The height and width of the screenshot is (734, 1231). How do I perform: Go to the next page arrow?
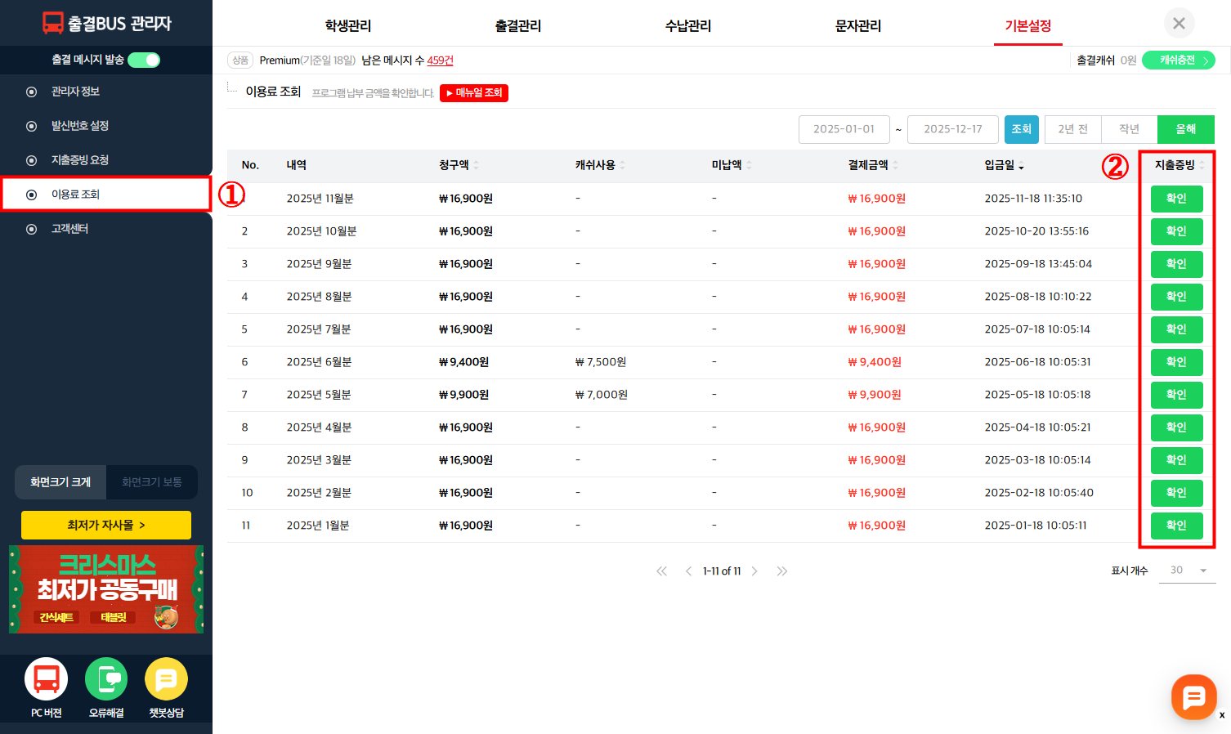(x=754, y=571)
